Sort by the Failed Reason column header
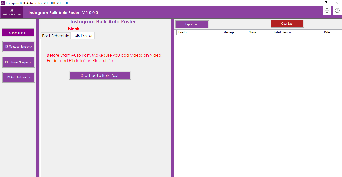This screenshot has width=342, height=177. 297,32
